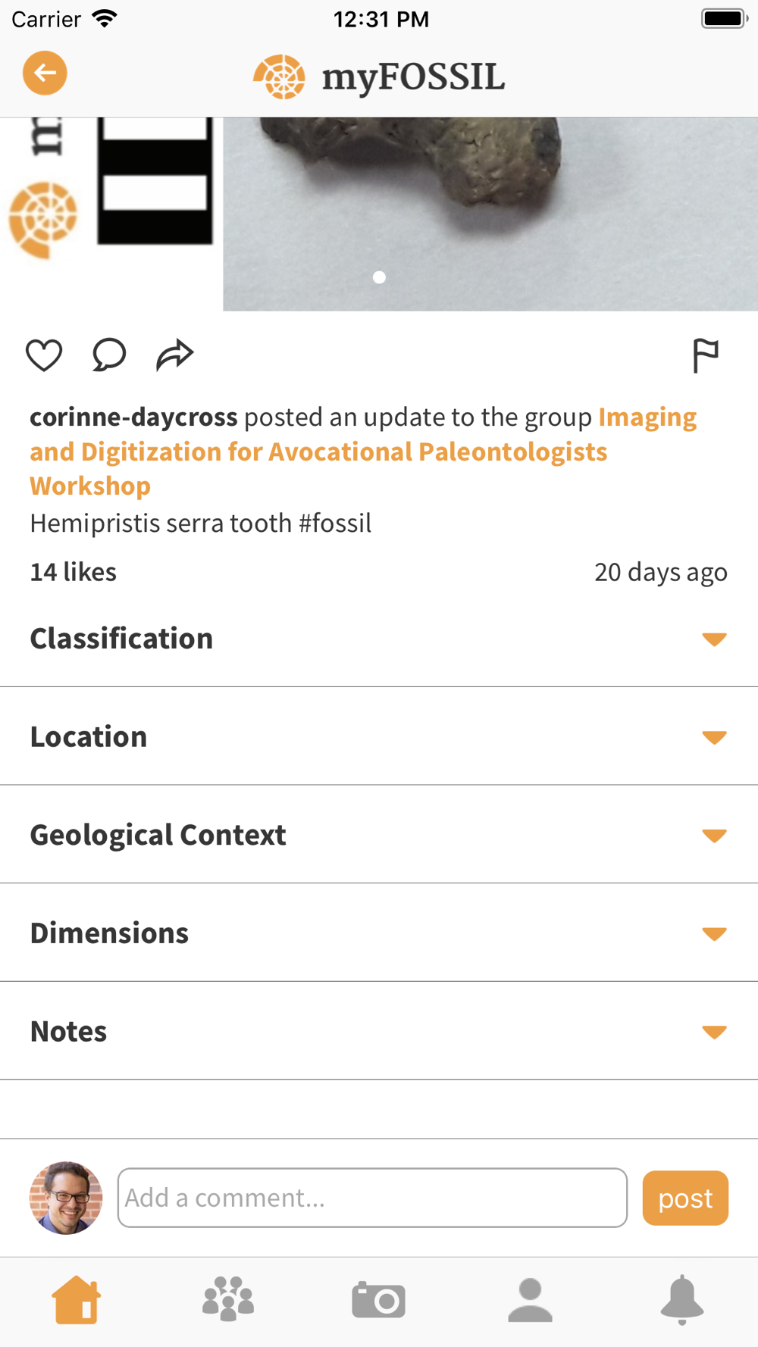Tap the orange back arrow button

(45, 73)
